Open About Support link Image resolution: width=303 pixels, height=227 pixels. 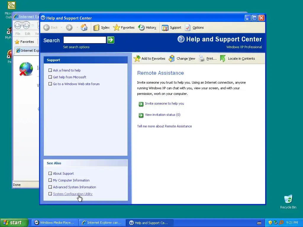(x=63, y=174)
